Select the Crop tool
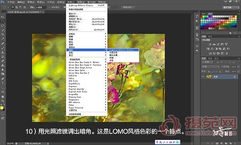The width and height of the screenshot is (241, 145). [3, 34]
